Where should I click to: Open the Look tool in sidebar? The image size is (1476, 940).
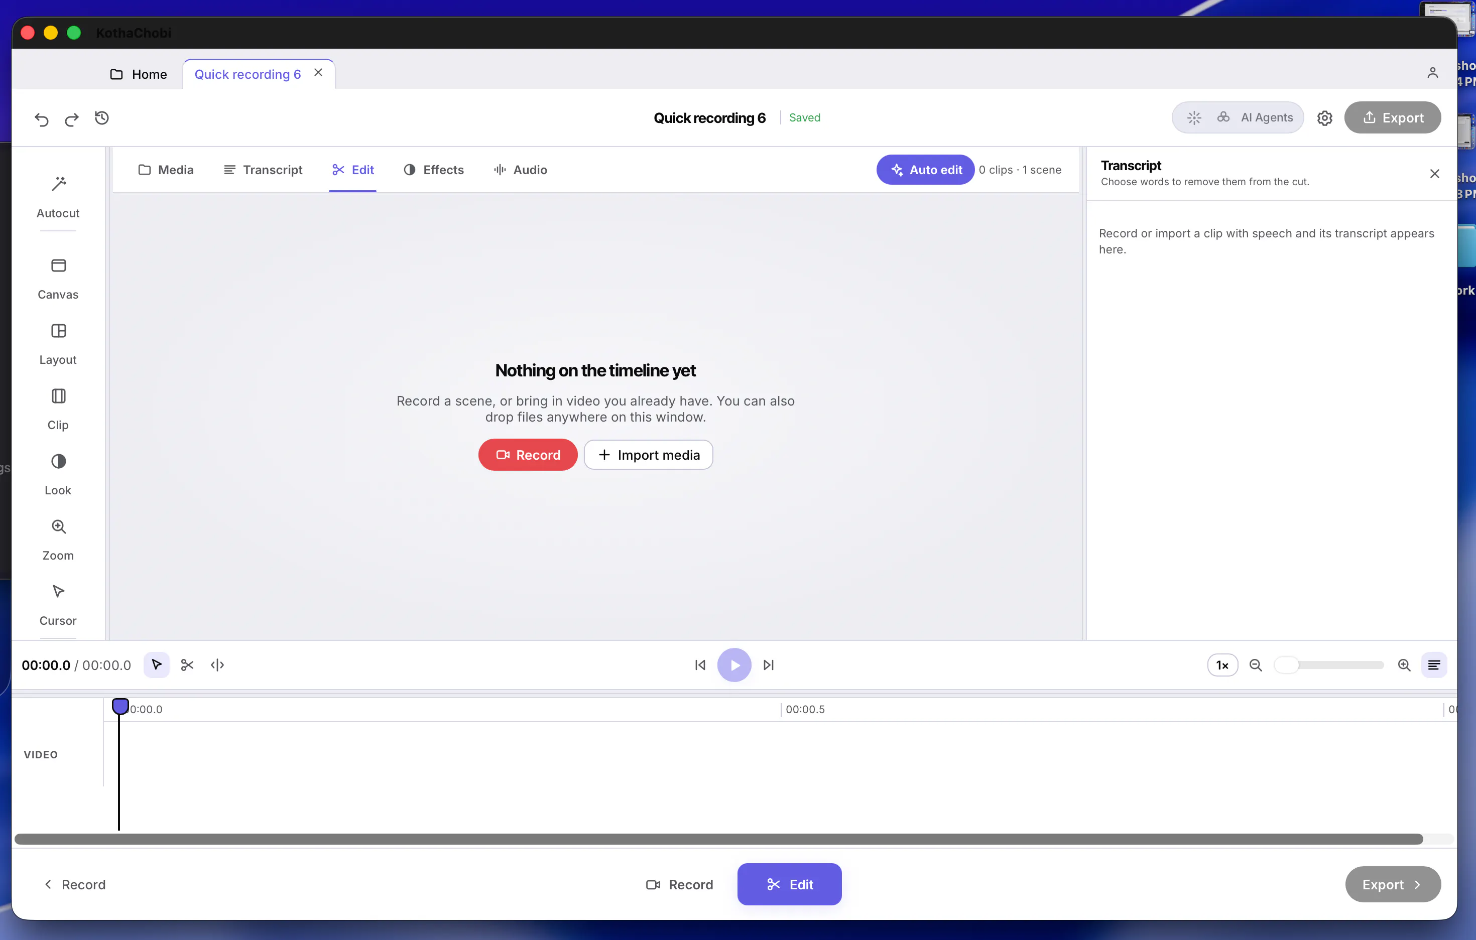58,474
